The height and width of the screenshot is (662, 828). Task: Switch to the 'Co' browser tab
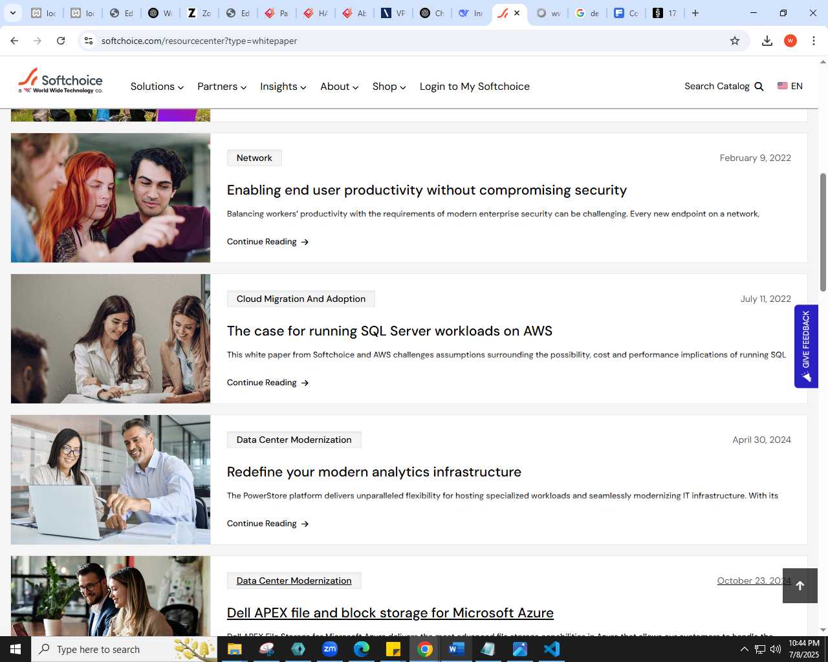tap(626, 13)
